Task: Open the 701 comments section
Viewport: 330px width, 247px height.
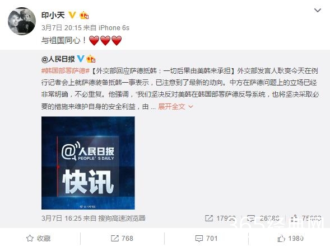Action: click(x=206, y=239)
